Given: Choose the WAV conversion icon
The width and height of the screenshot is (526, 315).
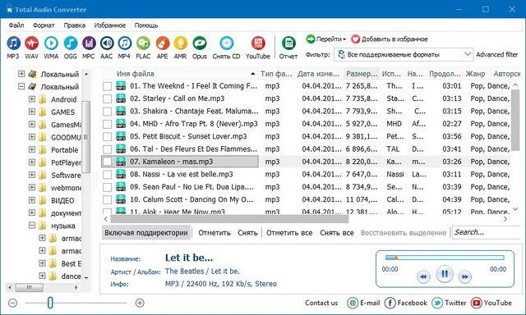Looking at the screenshot, I should (32, 43).
